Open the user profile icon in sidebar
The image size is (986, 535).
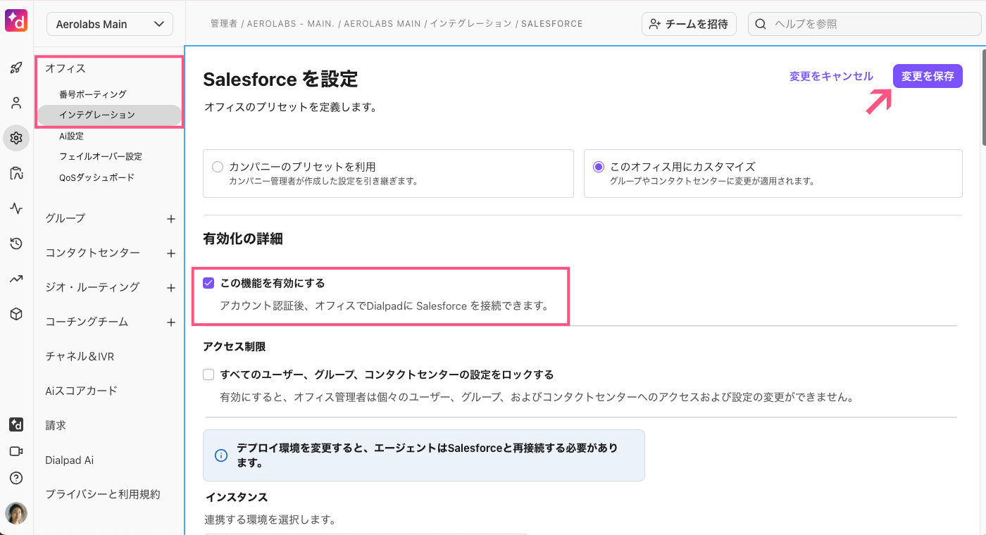16,103
